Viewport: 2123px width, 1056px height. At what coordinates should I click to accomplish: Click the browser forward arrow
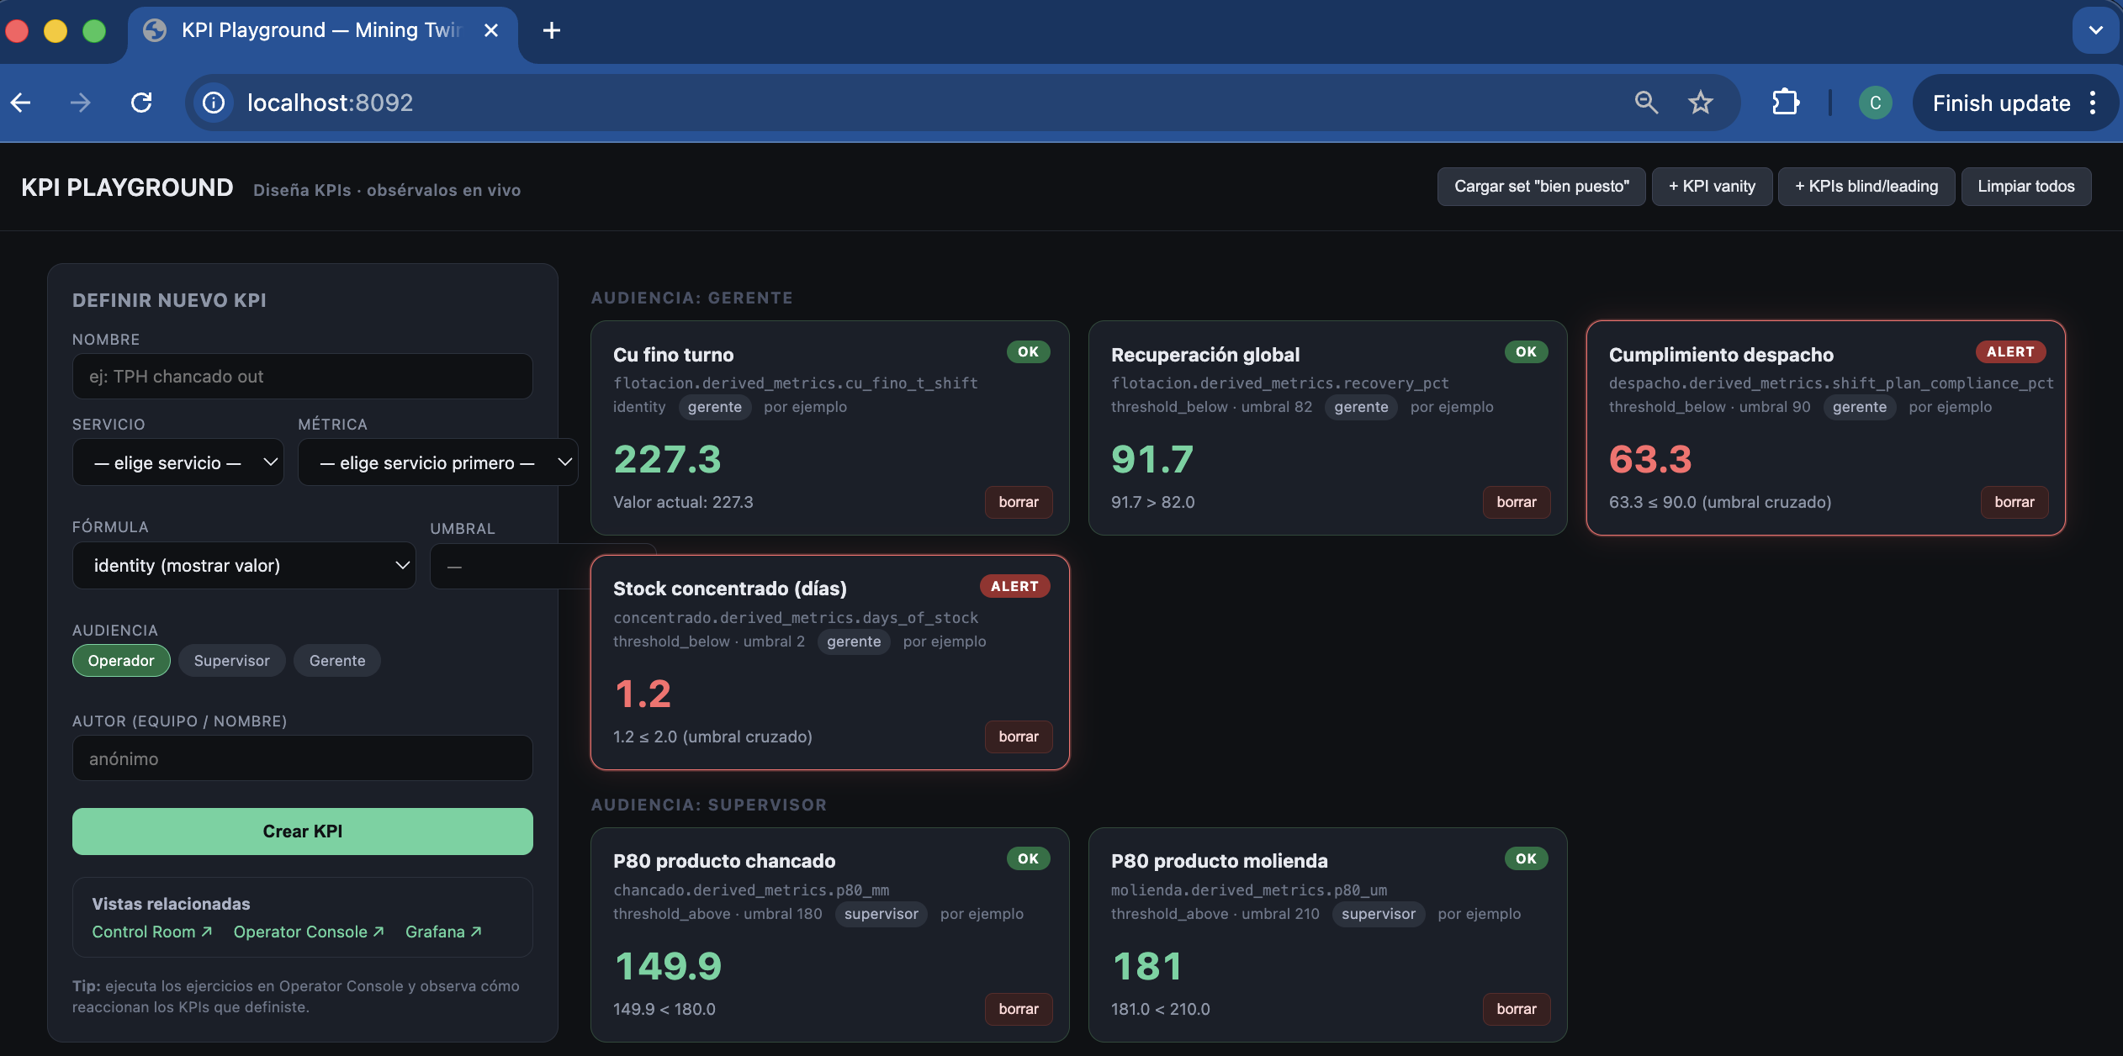(x=81, y=103)
